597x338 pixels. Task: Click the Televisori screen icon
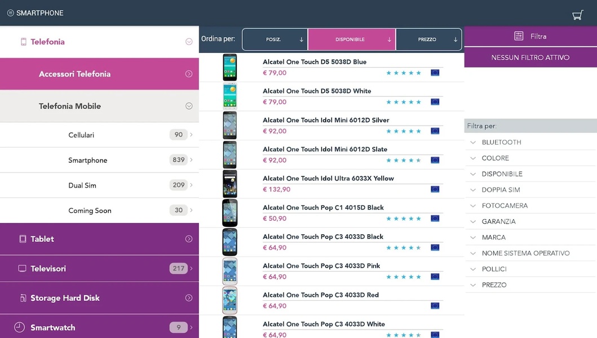[23, 268]
